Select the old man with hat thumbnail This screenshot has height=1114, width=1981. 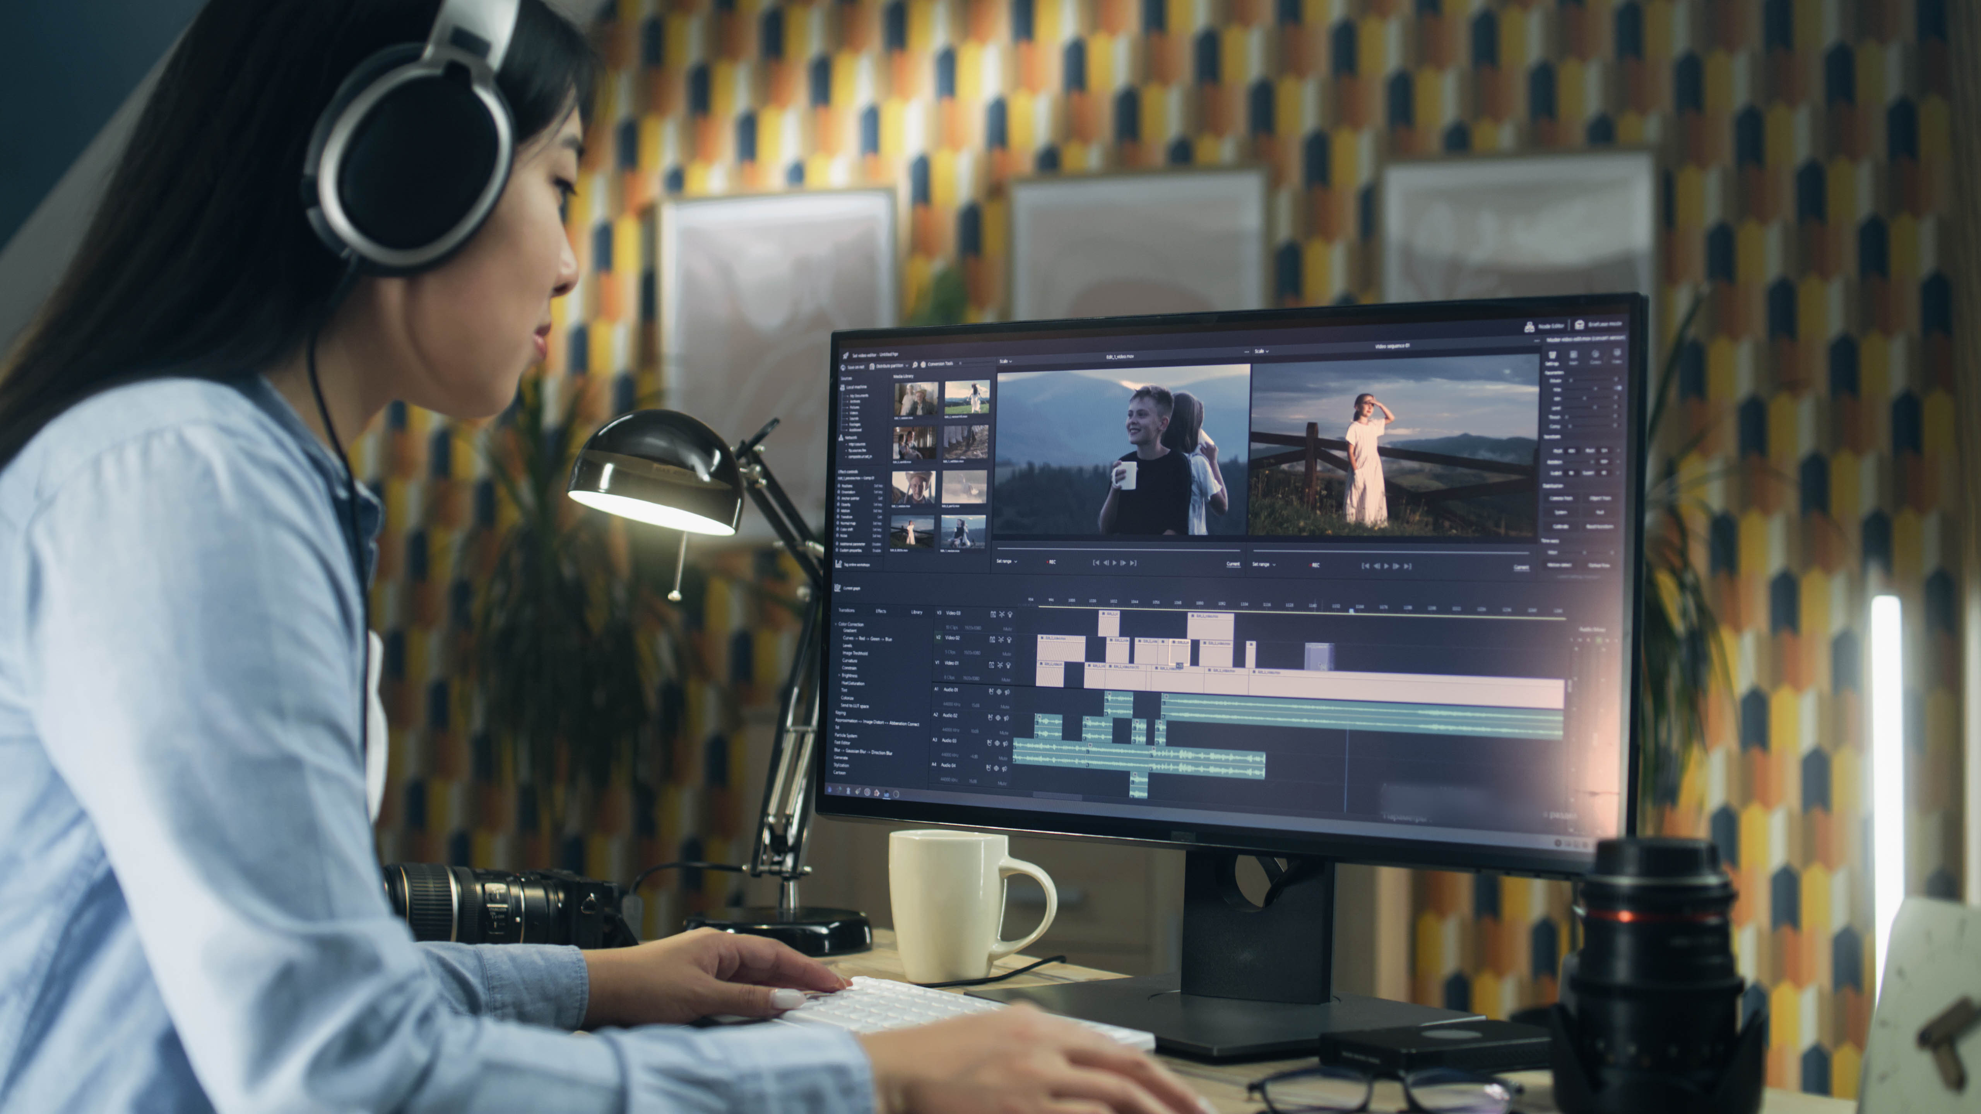coord(914,488)
